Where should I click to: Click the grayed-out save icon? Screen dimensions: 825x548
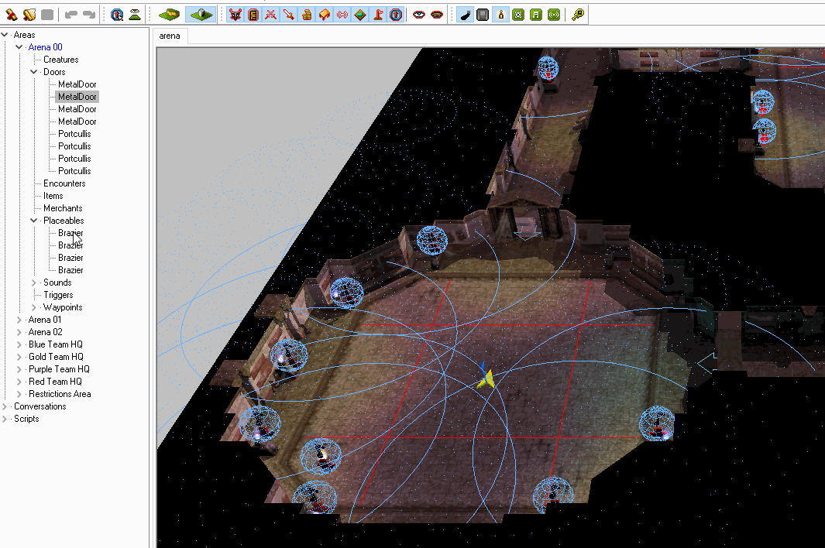47,15
